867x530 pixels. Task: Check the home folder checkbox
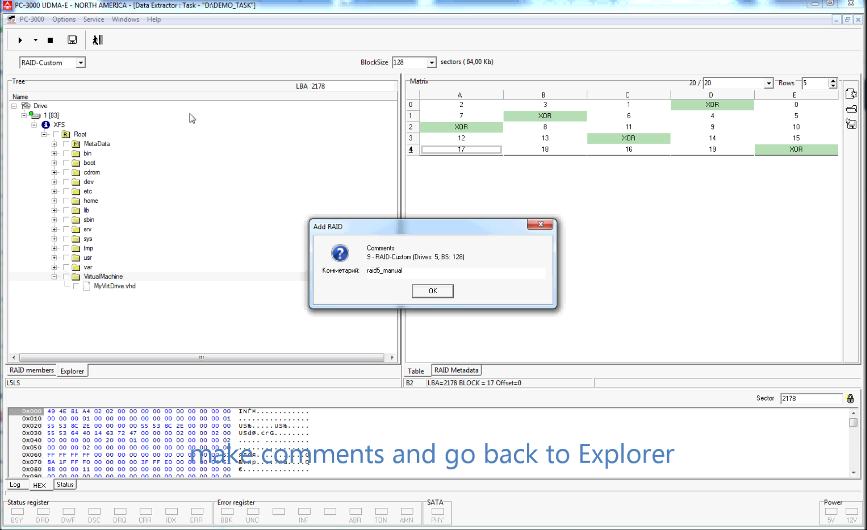point(66,201)
